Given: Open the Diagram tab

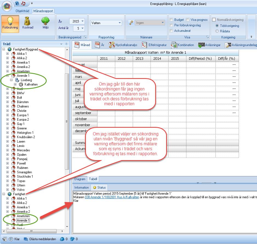Looking at the screenshot, I should (x=80, y=179).
